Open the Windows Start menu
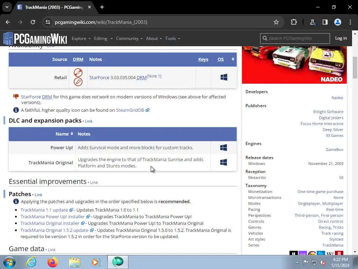 click(x=9, y=262)
